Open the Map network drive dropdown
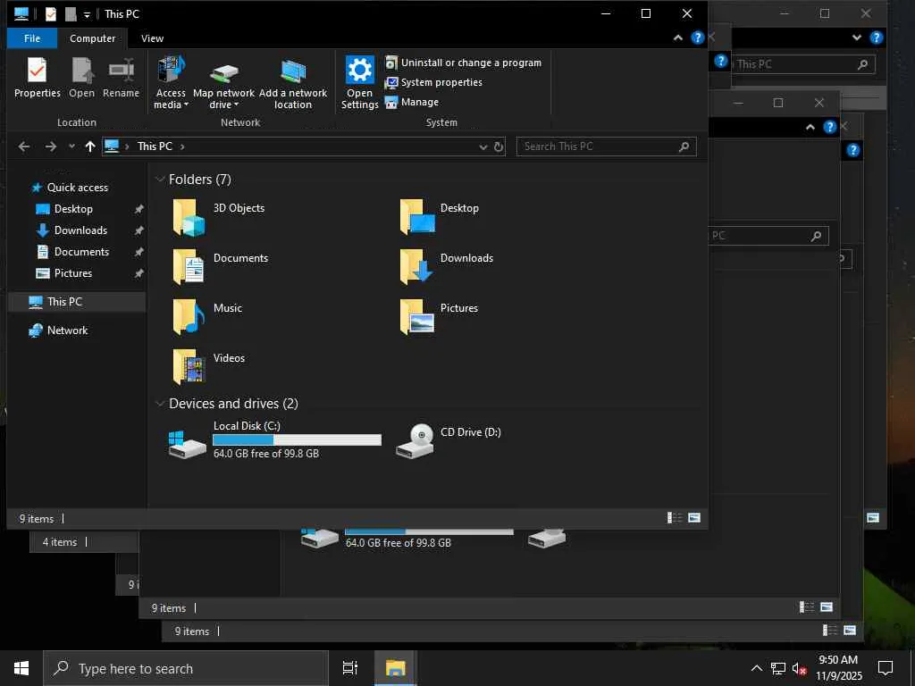915x686 pixels. pyautogui.click(x=223, y=82)
